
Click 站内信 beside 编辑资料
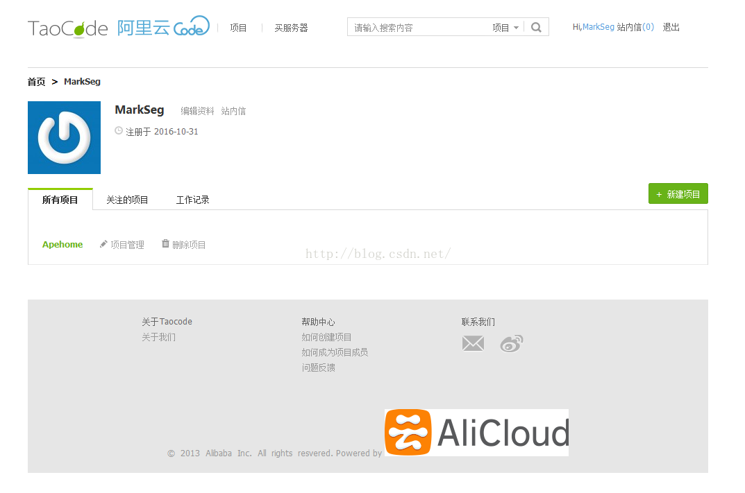(x=233, y=111)
